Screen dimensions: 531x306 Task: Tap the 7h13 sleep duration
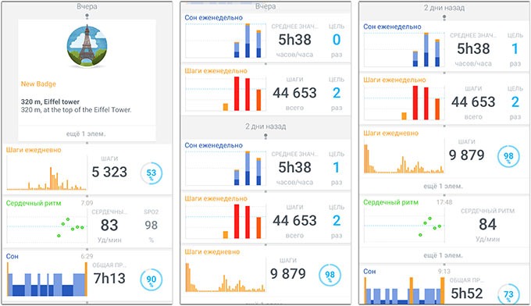click(x=109, y=278)
